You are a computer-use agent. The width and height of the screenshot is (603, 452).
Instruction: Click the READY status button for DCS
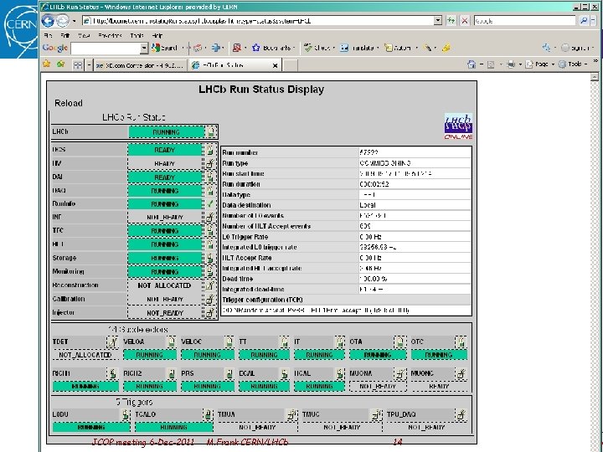(x=165, y=151)
